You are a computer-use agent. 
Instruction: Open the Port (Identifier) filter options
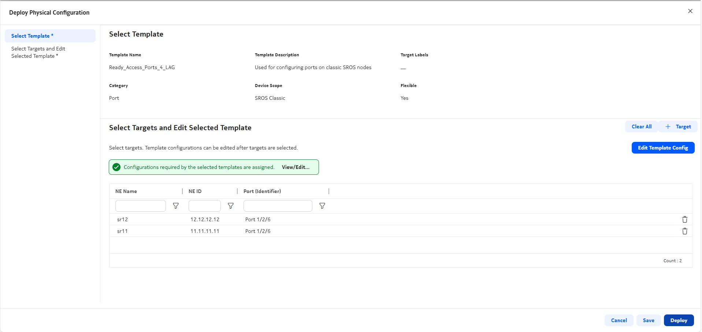(322, 206)
